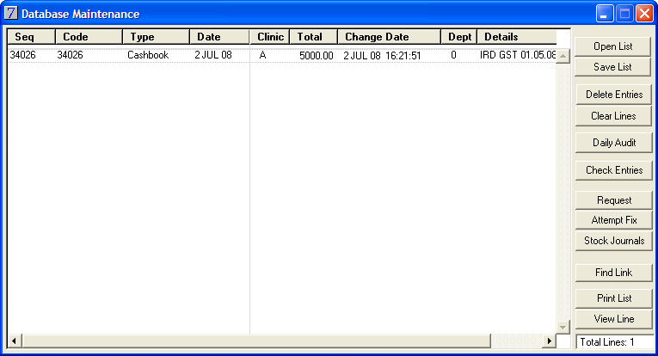Click the View Line button
658x356 pixels.
click(x=614, y=319)
